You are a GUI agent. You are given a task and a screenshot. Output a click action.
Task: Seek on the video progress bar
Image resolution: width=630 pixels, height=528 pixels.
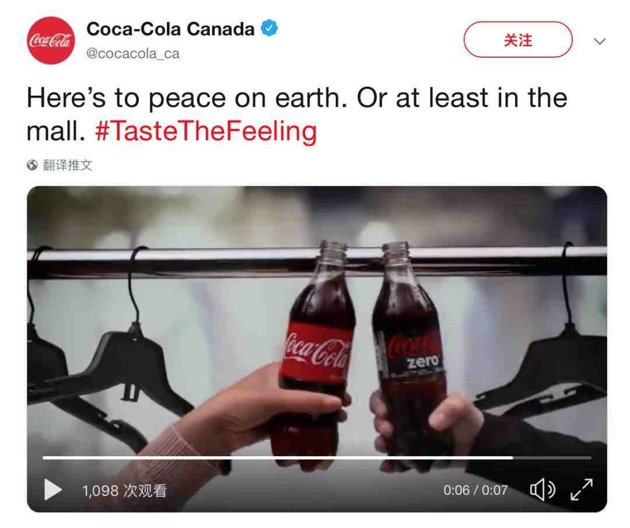tap(317, 457)
